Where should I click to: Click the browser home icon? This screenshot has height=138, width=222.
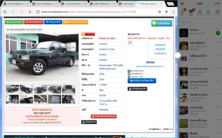pos(5,12)
